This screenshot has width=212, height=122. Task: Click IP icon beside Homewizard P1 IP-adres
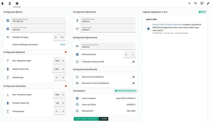tap(8, 29)
